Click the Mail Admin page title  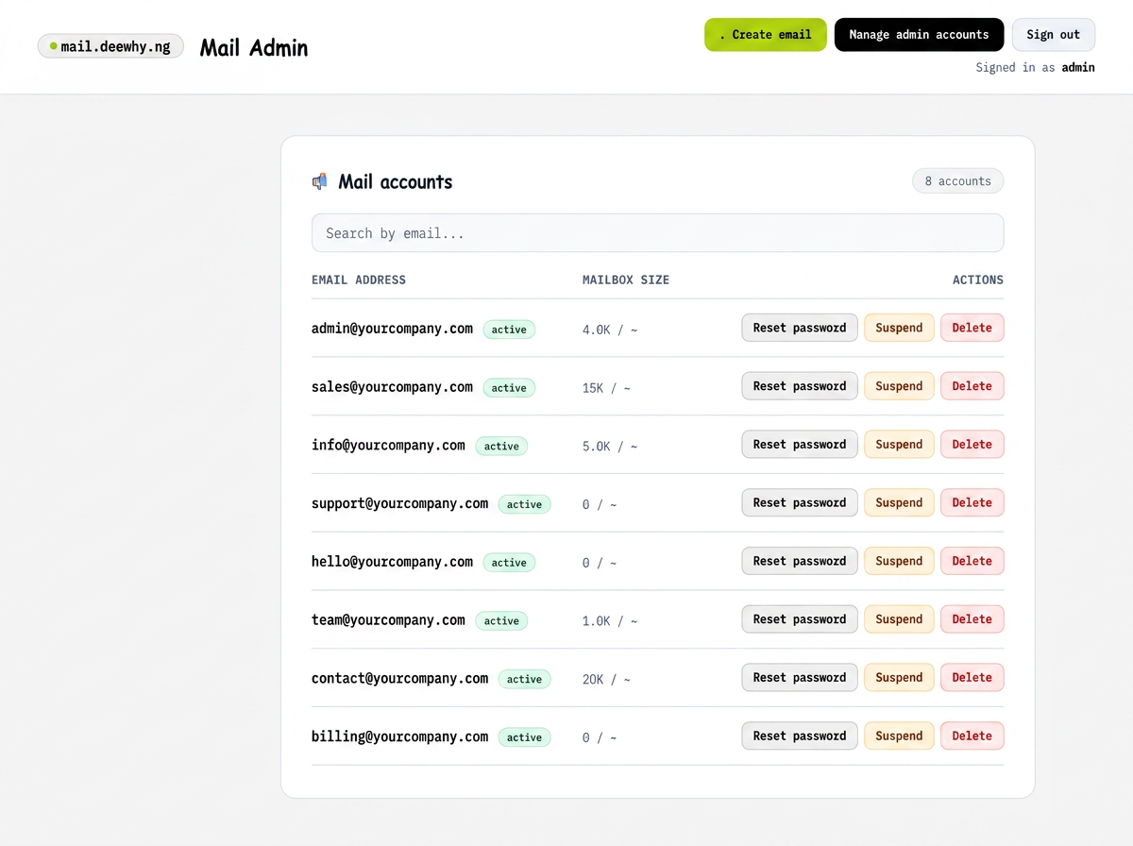click(x=254, y=48)
